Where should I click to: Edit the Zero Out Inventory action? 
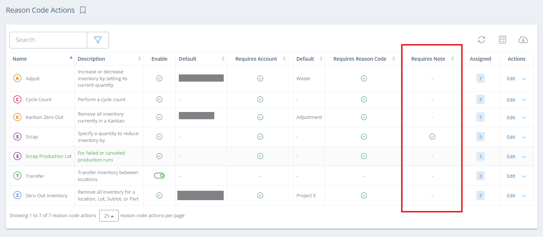pos(511,196)
